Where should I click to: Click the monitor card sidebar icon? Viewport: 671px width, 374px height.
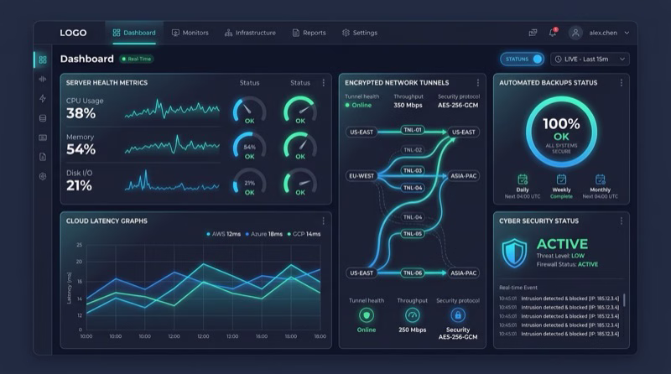43,138
